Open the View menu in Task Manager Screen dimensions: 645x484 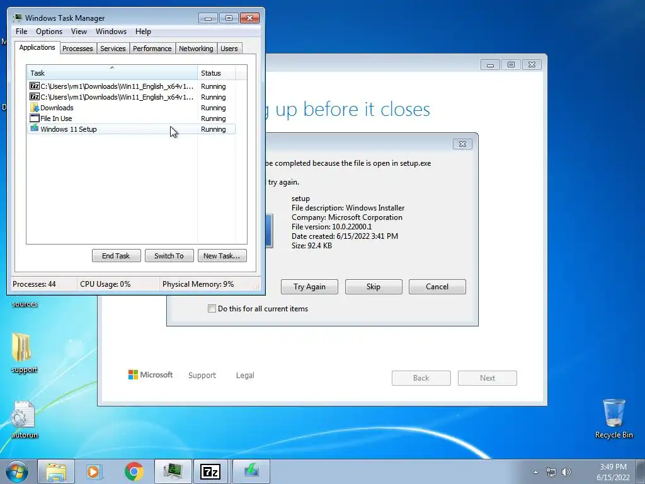[79, 32]
